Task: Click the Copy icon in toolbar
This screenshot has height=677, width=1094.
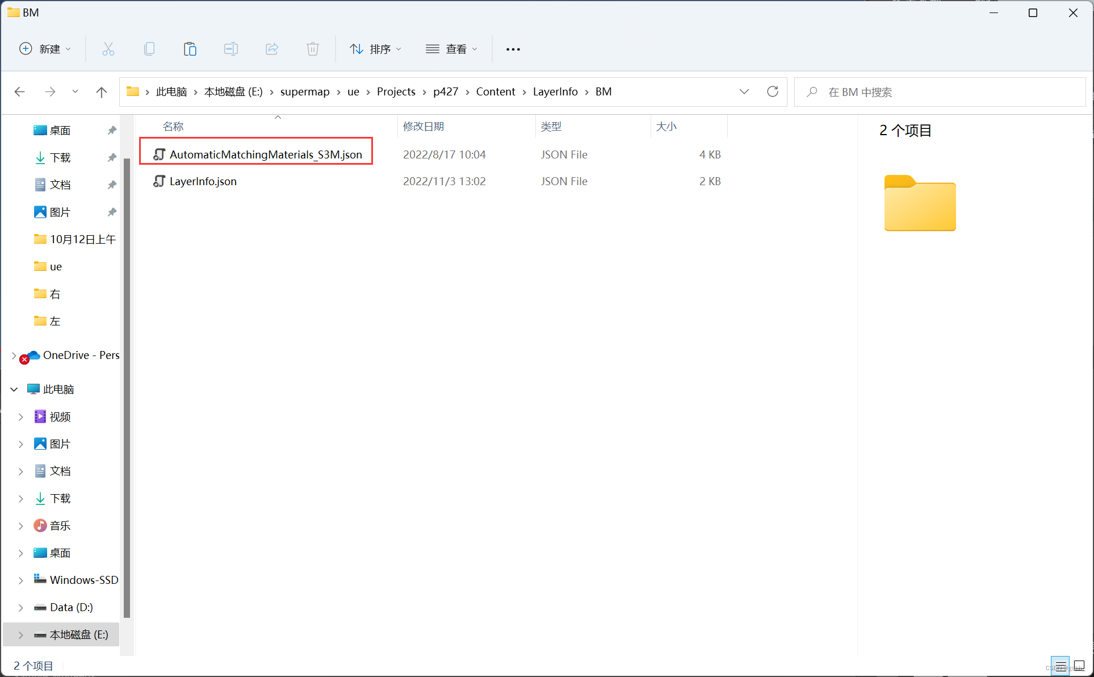Action: [x=149, y=49]
